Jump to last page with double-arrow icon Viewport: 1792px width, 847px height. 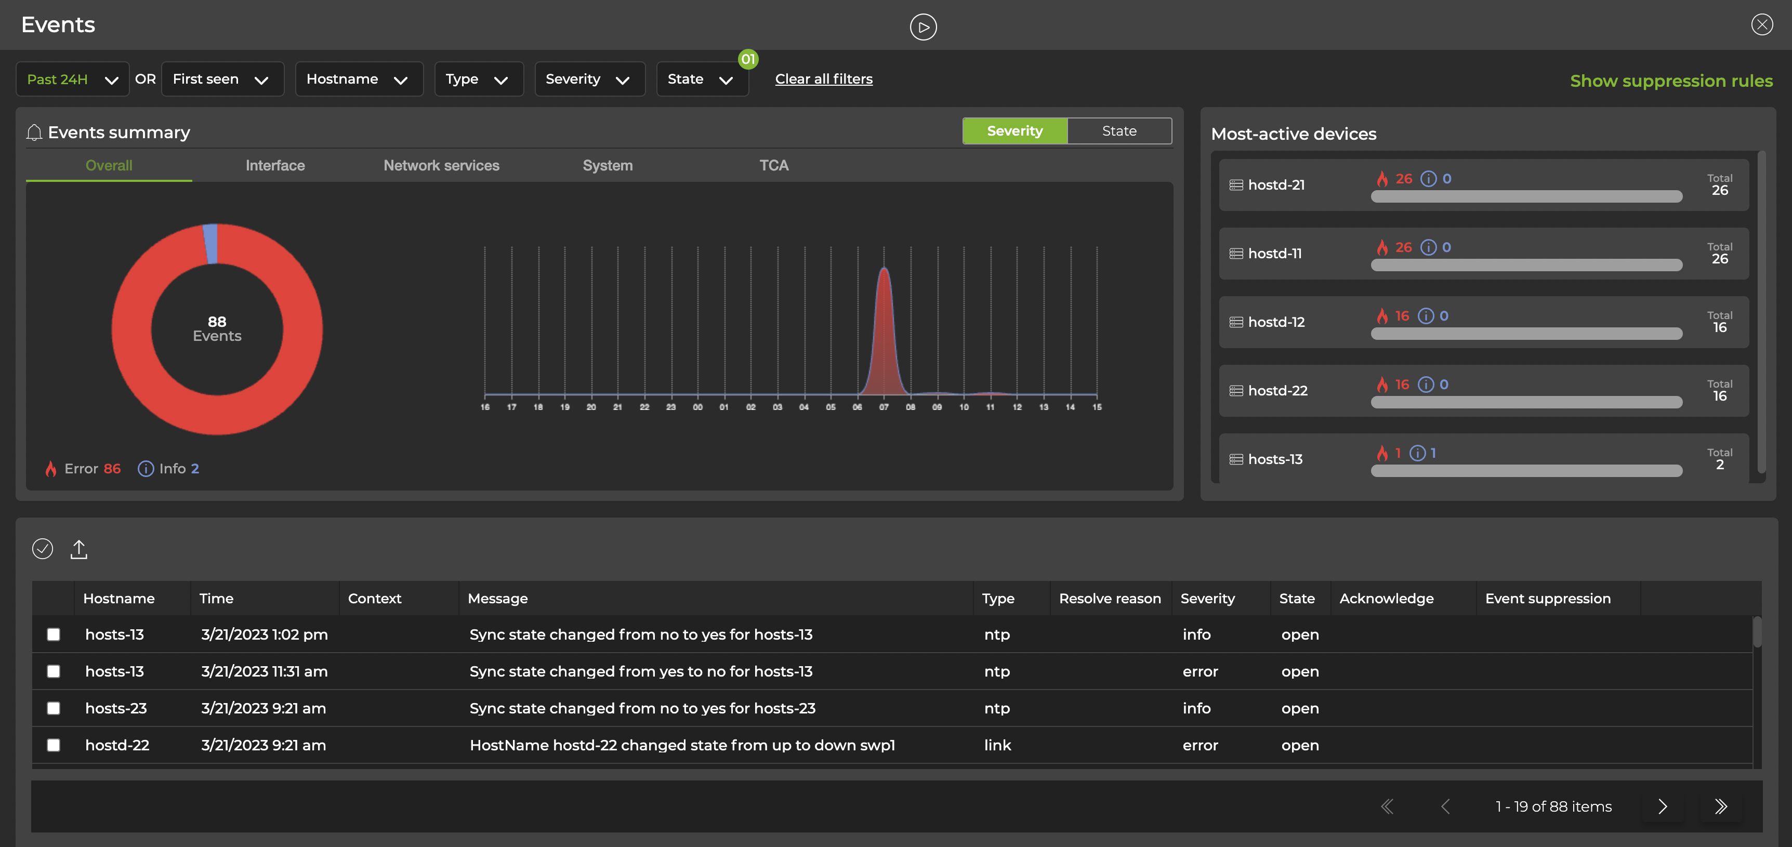(1722, 806)
